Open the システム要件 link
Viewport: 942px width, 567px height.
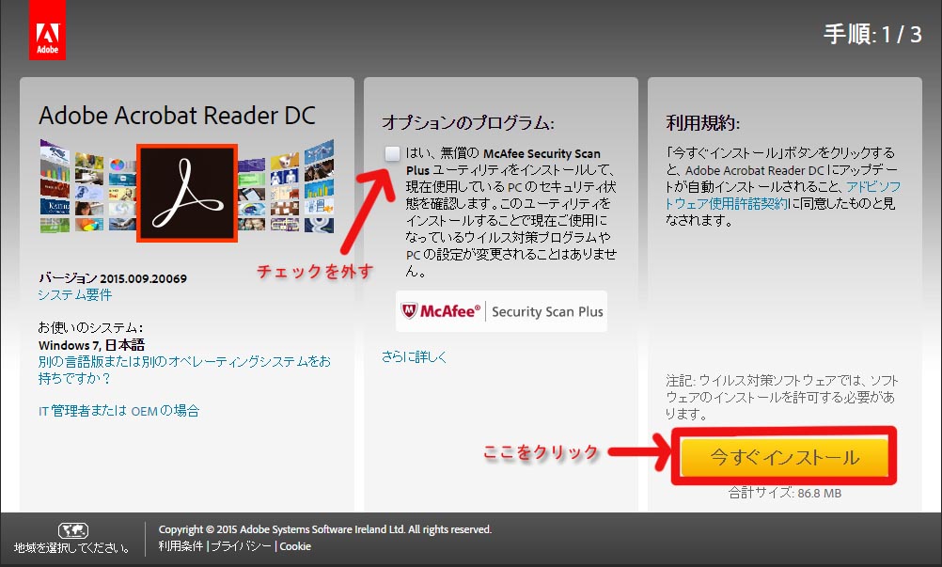(75, 295)
